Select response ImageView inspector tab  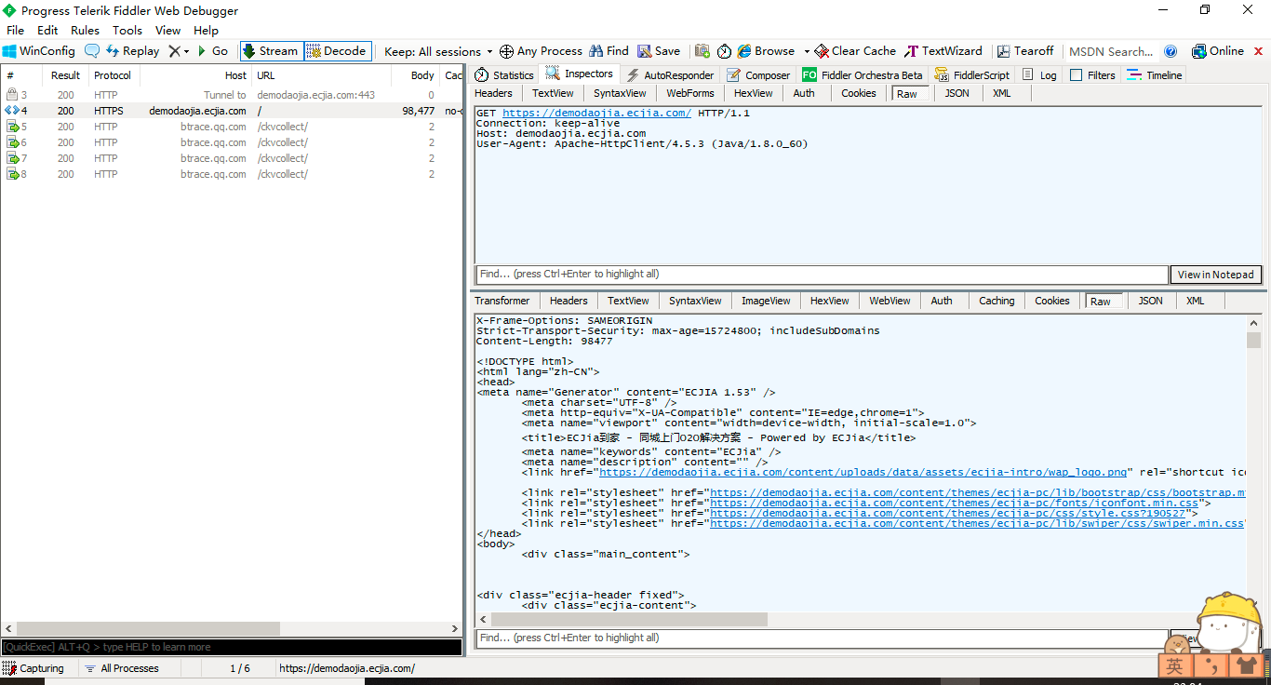pyautogui.click(x=766, y=301)
